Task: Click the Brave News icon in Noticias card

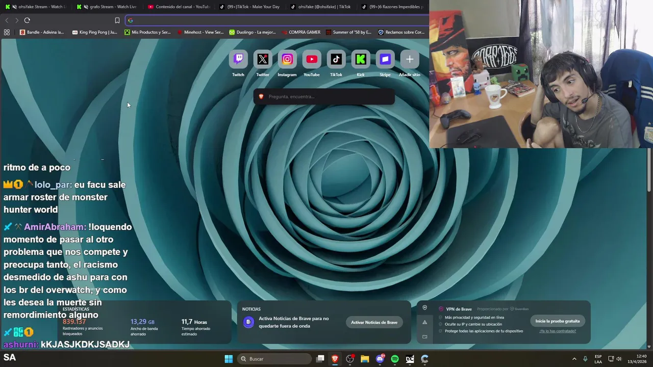Action: pyautogui.click(x=248, y=322)
